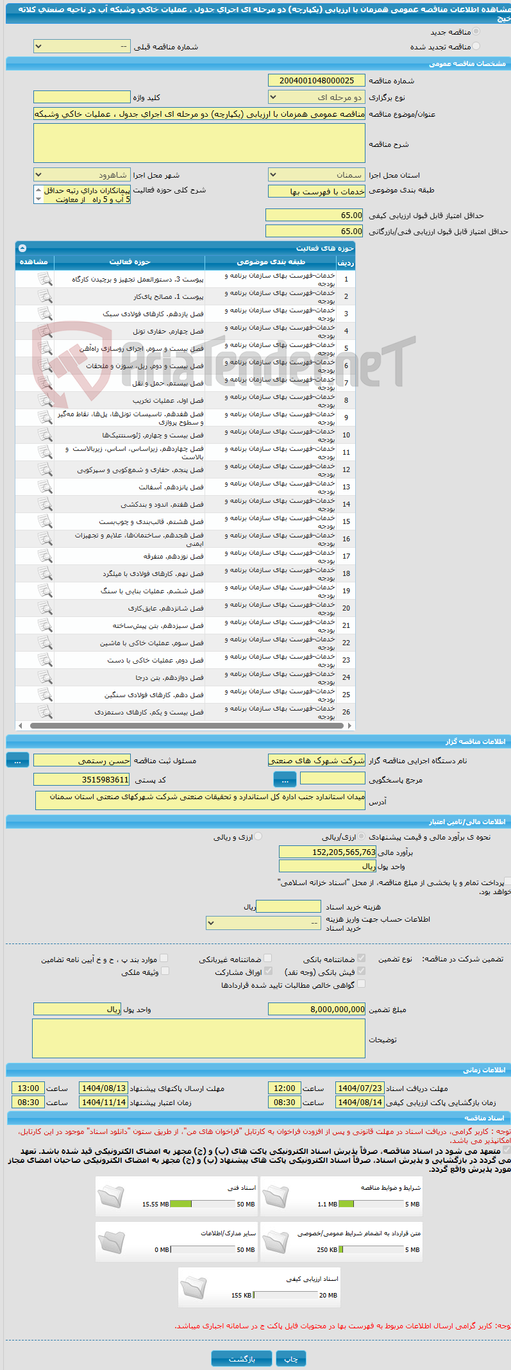Open نوع برگزاری dropdown
The width and height of the screenshot is (511, 1370).
click(x=317, y=97)
